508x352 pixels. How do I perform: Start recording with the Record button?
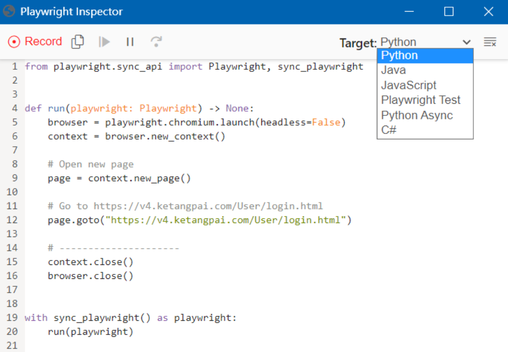35,41
